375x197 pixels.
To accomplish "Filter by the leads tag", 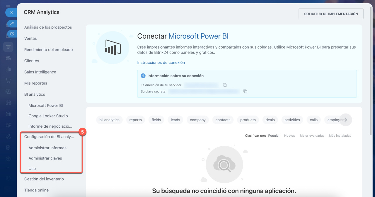I will click(175, 120).
